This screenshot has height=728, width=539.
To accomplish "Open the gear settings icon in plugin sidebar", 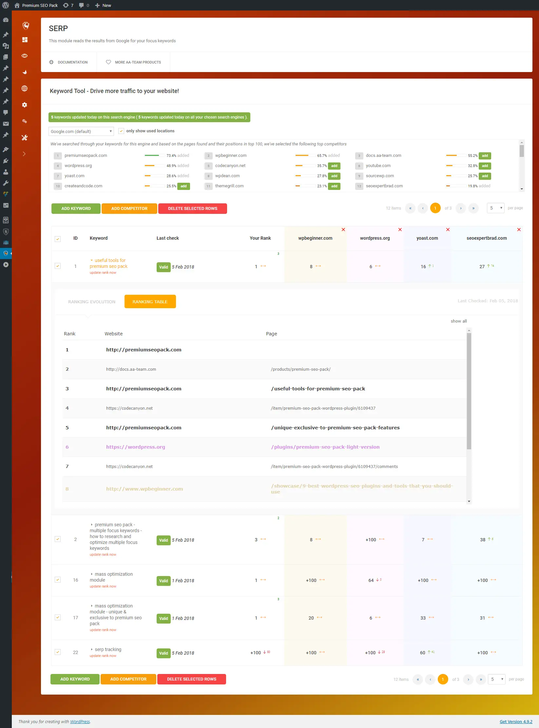I will [25, 105].
